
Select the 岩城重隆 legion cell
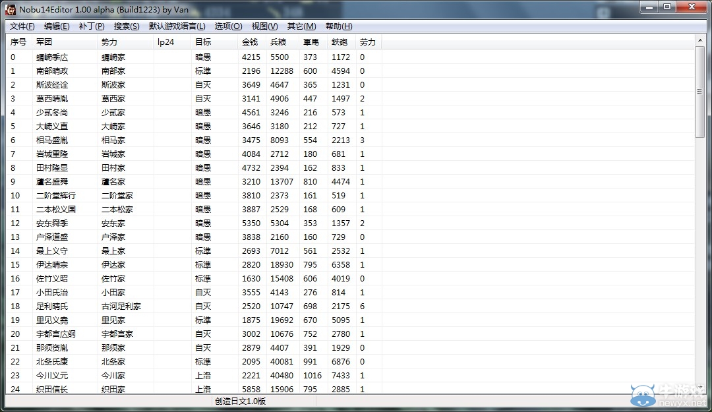[x=52, y=154]
